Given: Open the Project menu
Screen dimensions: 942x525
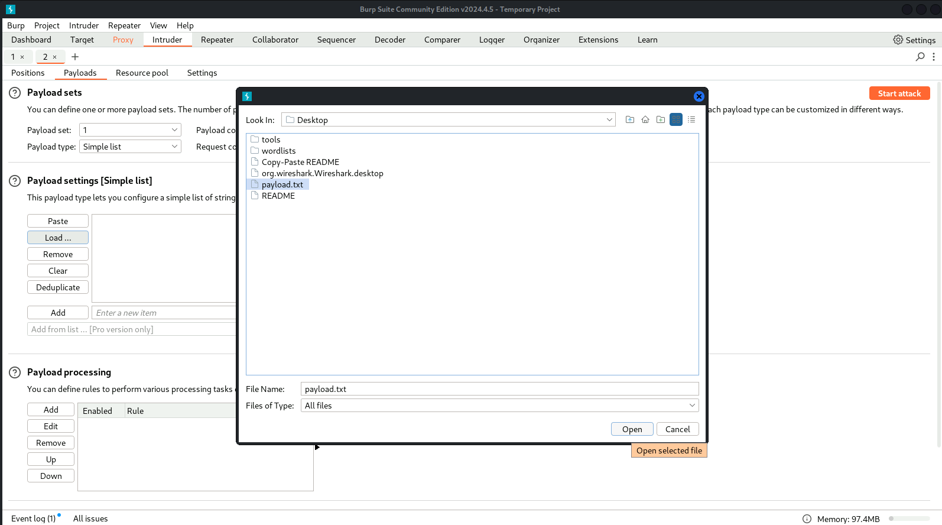Looking at the screenshot, I should click(x=47, y=25).
